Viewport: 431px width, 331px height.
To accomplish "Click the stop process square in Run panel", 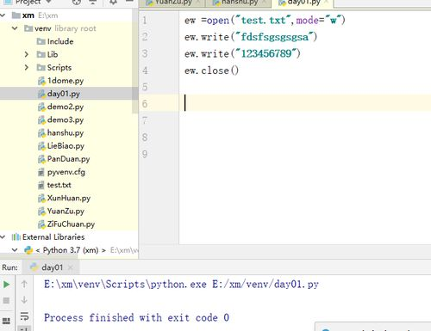I will pos(6,301).
